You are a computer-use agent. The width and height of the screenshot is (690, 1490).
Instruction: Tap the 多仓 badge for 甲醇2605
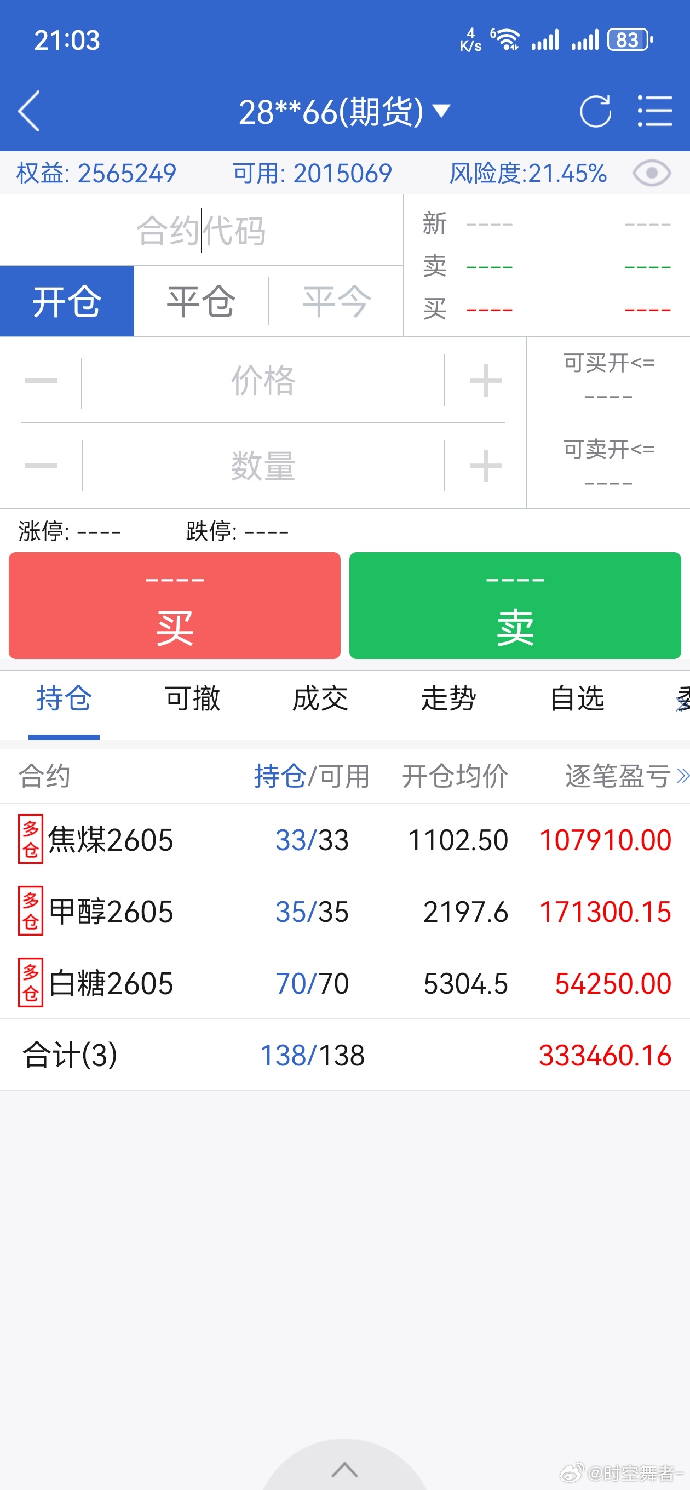[x=31, y=912]
